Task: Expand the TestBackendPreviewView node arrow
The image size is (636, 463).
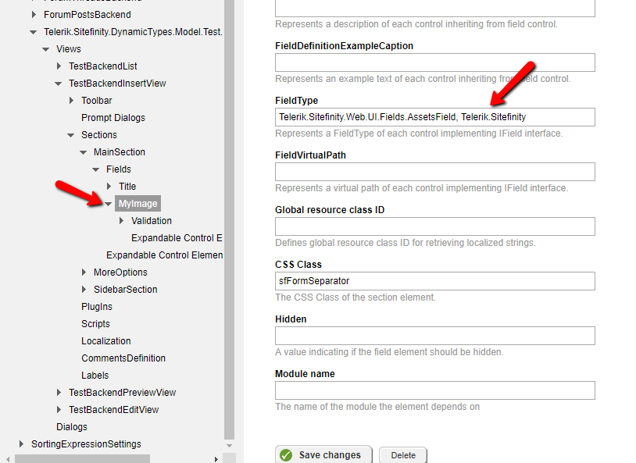Action: (x=59, y=393)
